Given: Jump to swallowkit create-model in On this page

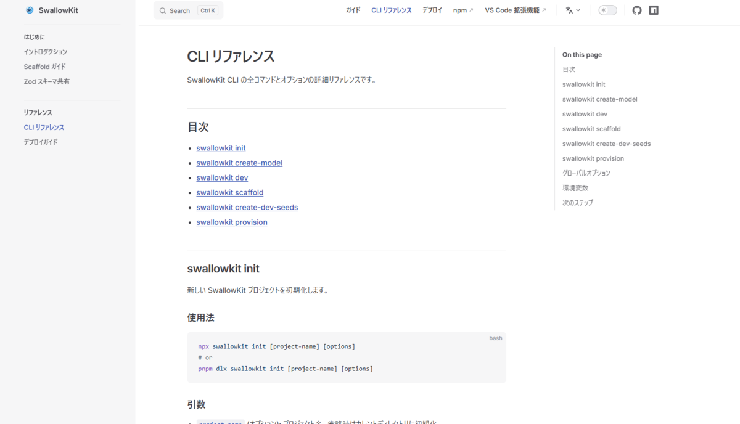Looking at the screenshot, I should click(x=600, y=99).
